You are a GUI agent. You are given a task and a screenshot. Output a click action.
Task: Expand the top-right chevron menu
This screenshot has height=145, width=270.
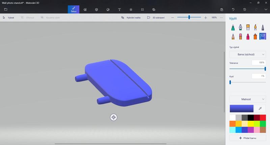pos(266,10)
